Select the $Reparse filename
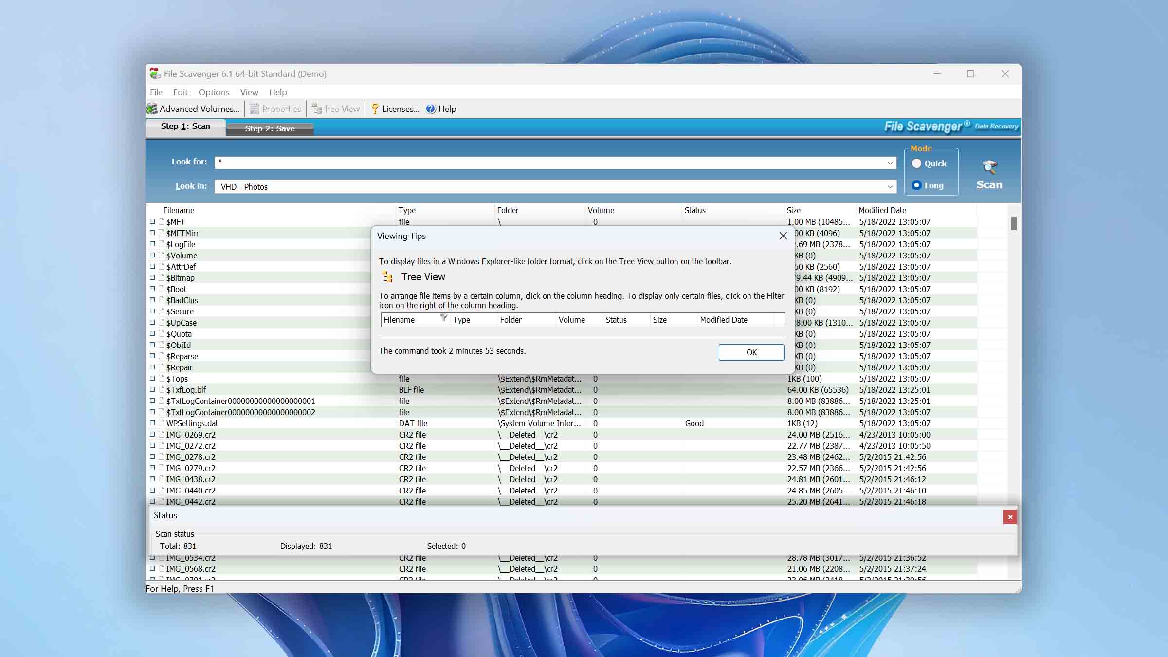Viewport: 1168px width, 657px height. pyautogui.click(x=182, y=356)
